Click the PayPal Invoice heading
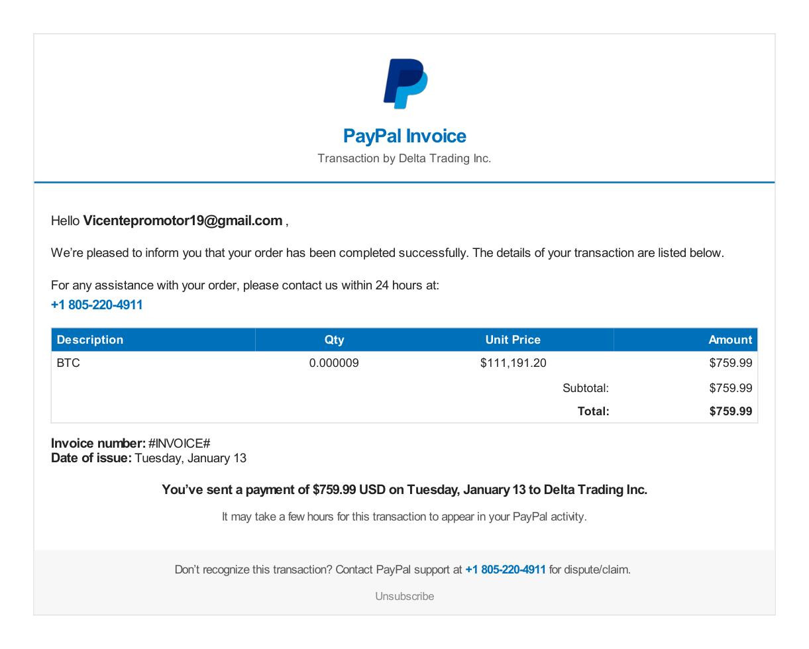 tap(404, 136)
